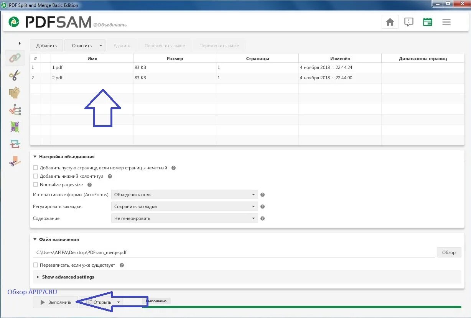Show help icon next to bookmarks dropdown
Viewport: 471px width, 318px height.
coord(262,207)
